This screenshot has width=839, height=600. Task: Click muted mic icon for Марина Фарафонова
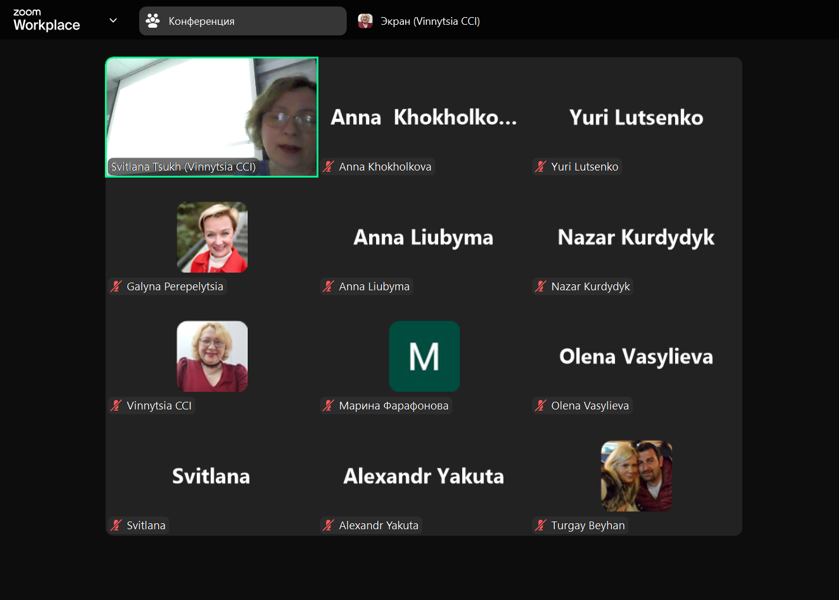329,406
